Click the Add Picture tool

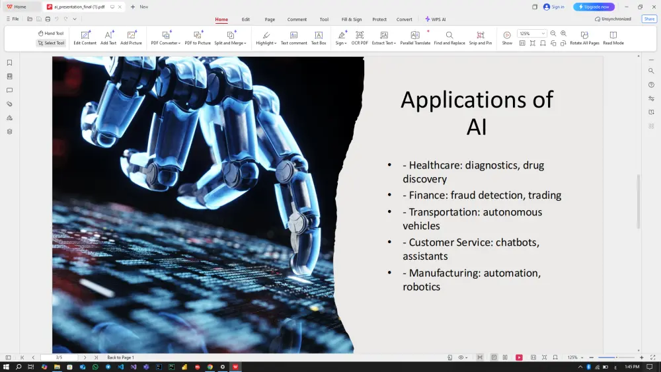(131, 38)
